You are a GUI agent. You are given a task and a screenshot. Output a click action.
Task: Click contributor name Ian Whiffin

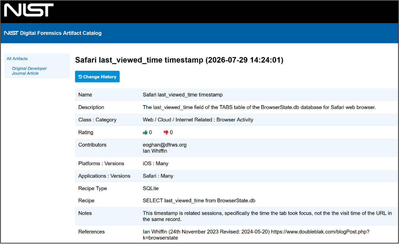click(155, 151)
